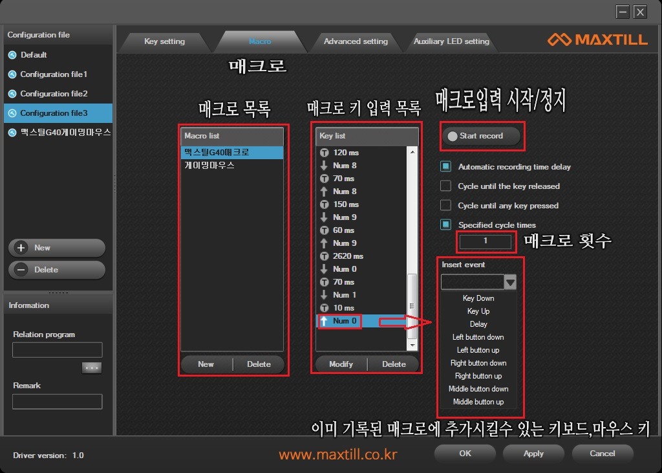Click the up-arrow icon on highlighted Num 0
Viewport: 662px width, 473px height.
point(324,321)
